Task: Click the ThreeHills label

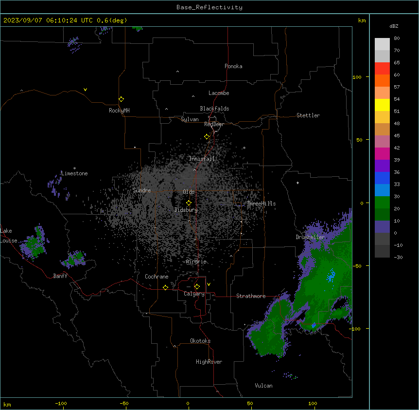Action: 261,204
